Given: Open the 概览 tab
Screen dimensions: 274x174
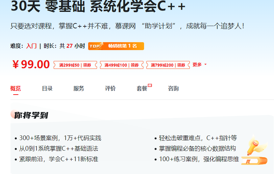Looking at the screenshot, I should [15, 88].
